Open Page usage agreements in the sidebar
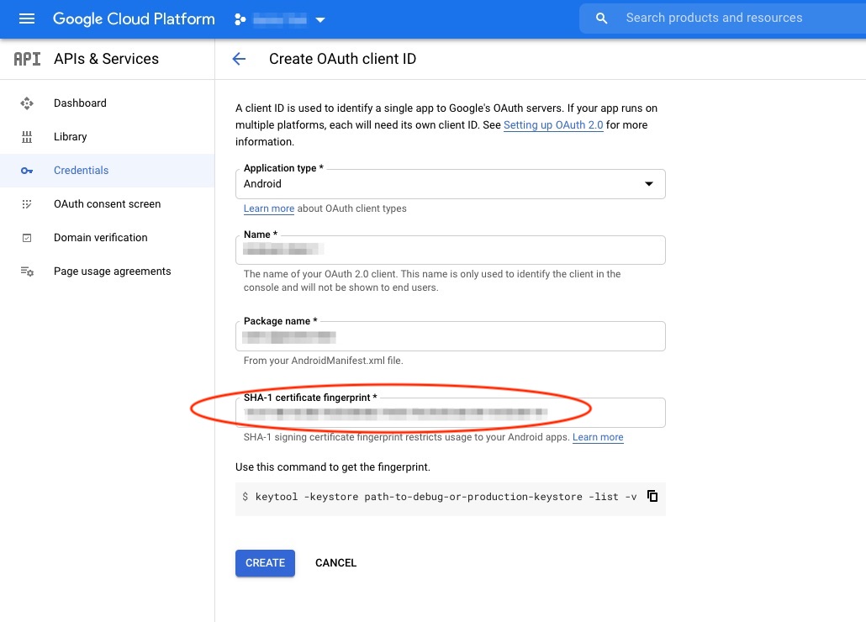 (x=112, y=271)
